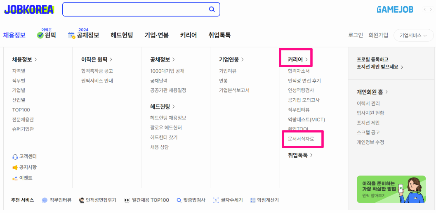
Task: Click the 고객센터 headset icon
Action: point(15,157)
